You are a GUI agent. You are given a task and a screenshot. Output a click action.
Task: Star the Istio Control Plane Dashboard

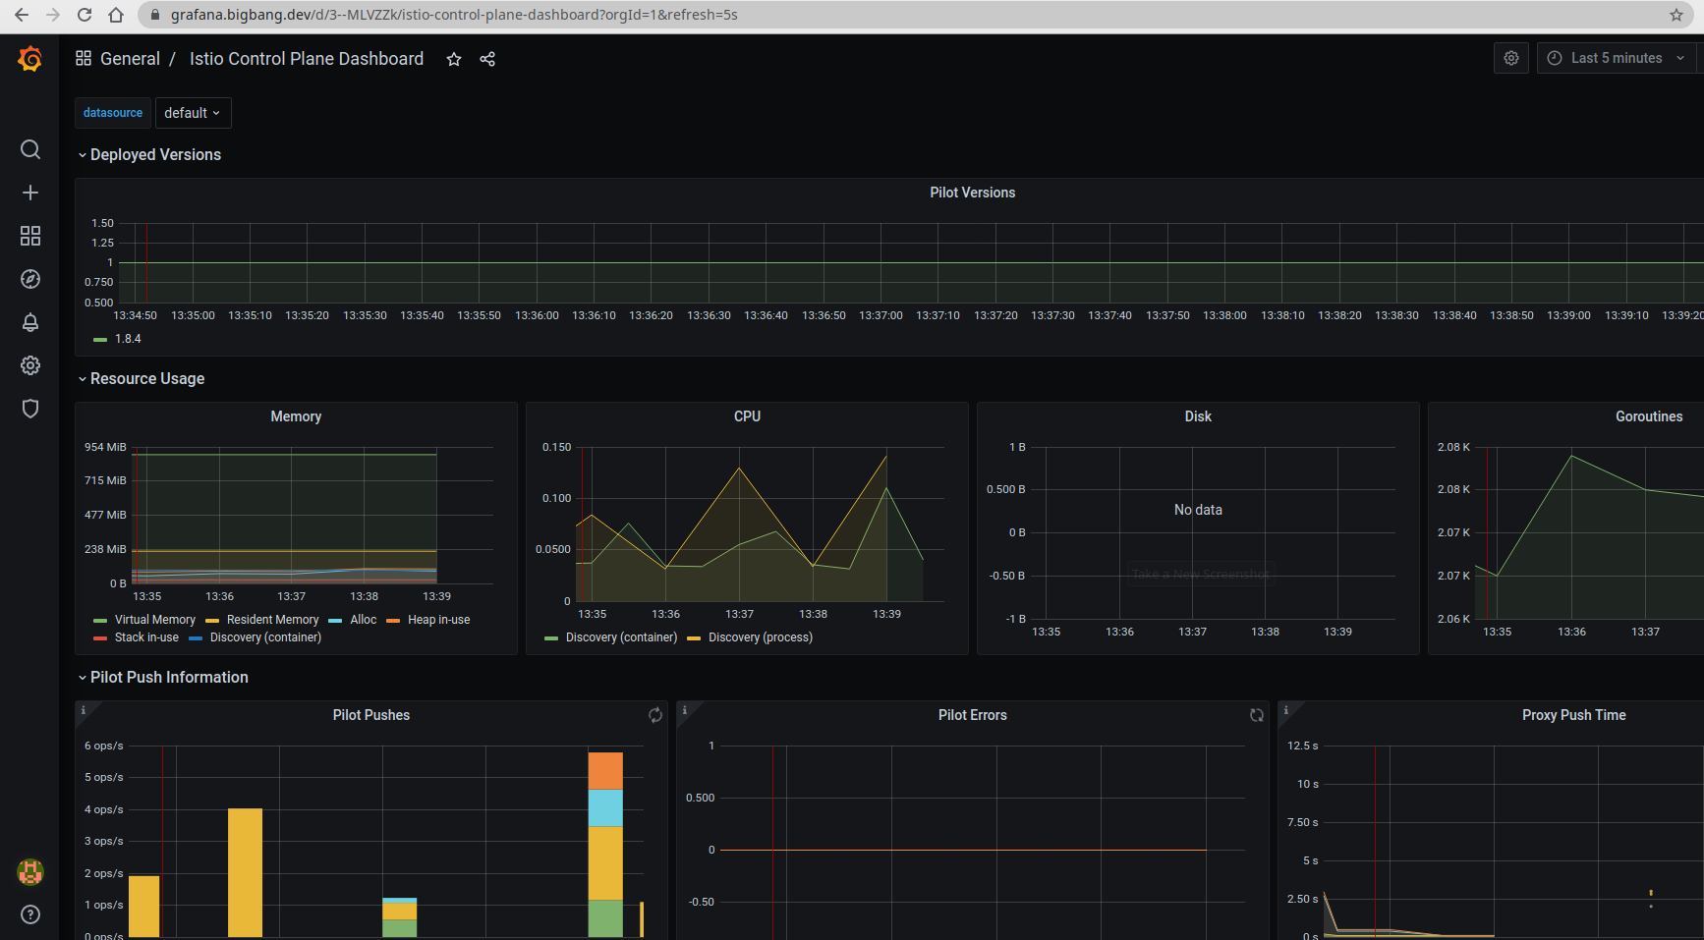click(453, 59)
